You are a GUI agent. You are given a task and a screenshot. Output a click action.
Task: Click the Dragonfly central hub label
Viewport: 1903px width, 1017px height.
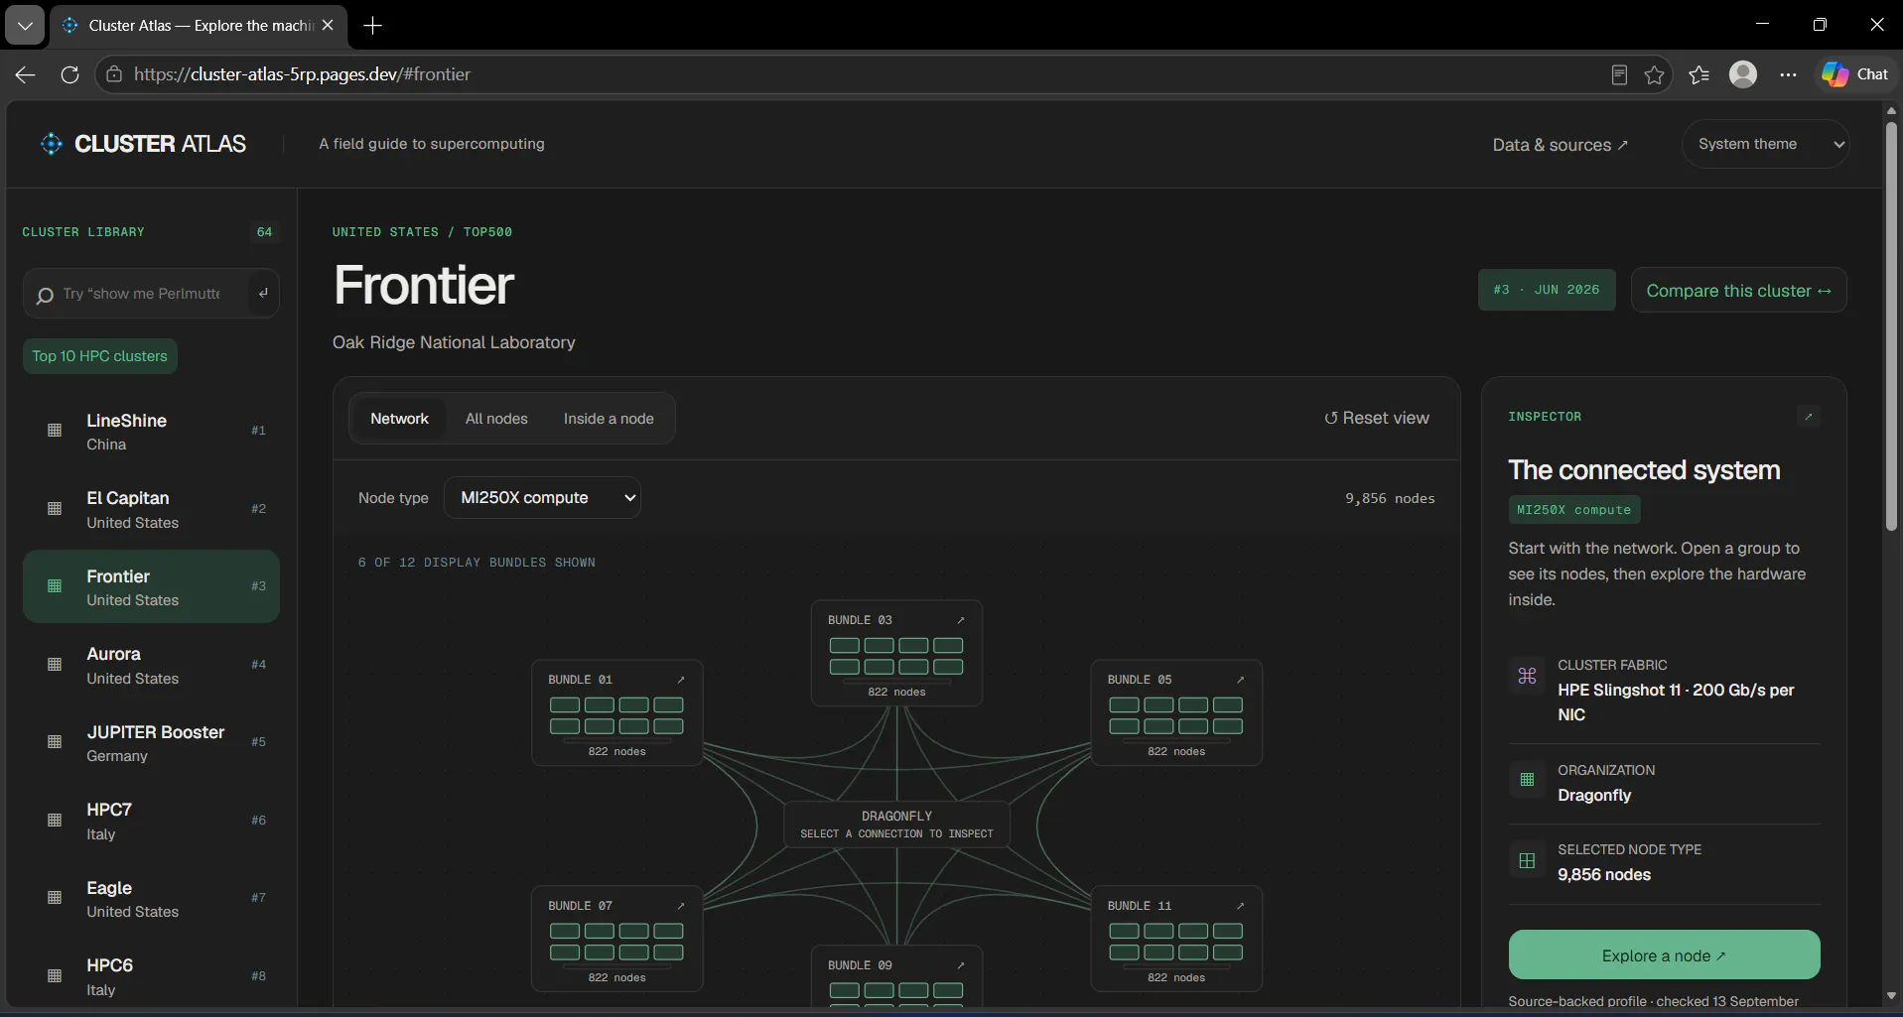pyautogui.click(x=896, y=825)
